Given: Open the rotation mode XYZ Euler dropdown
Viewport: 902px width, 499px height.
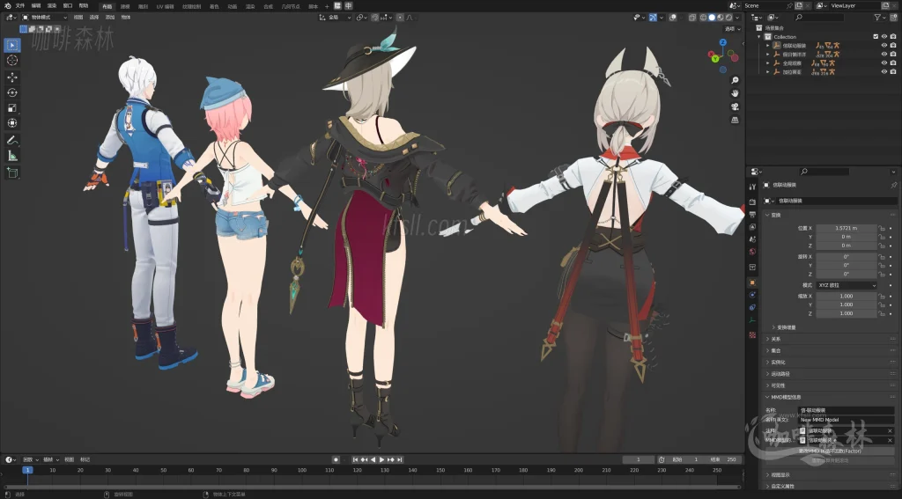Looking at the screenshot, I should tap(847, 285).
